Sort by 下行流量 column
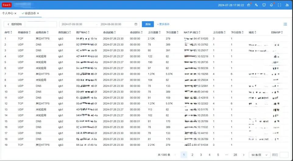 (x=178, y=33)
